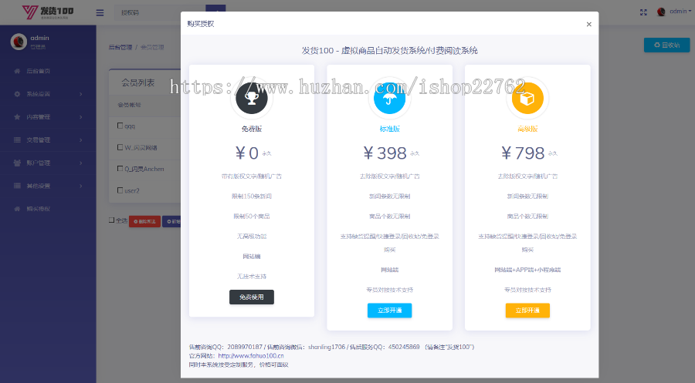Click the hamburger menu toggle icon
The image size is (695, 383).
tap(100, 13)
